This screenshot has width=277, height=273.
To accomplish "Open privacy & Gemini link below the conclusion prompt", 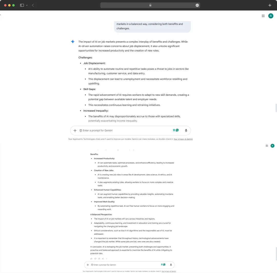I will click(x=169, y=271).
